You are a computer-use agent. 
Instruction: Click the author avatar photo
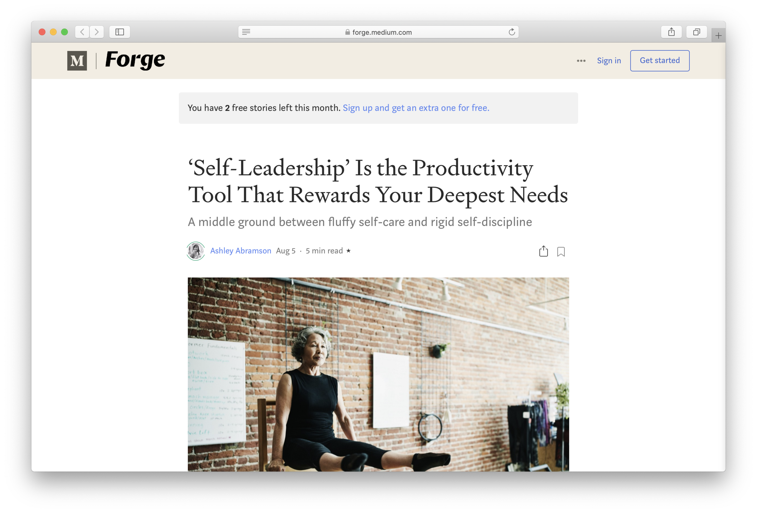click(195, 251)
